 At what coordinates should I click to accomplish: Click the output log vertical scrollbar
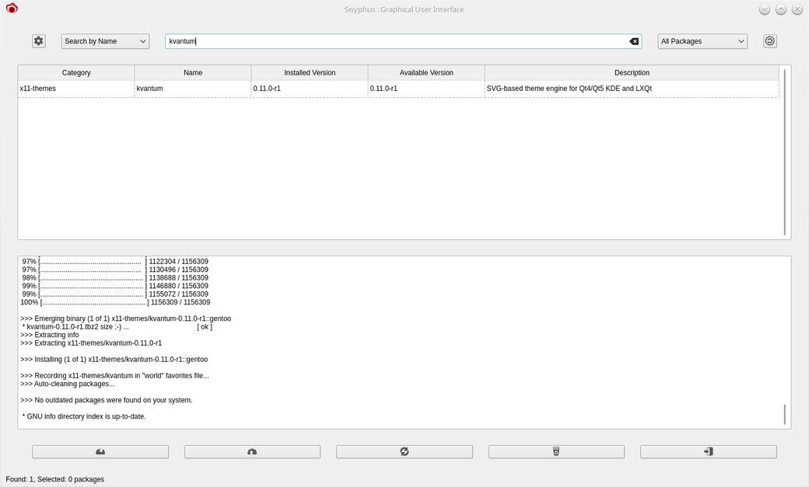tap(785, 414)
